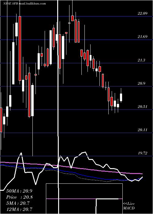153x214 pixels.
Task: Click the 20.51 price level label
Action: click(143, 107)
